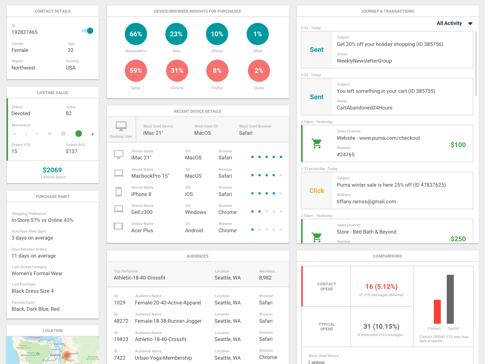The image size is (485, 364).
Task: Click the tiffany.ramos@gmail.com email address
Action: (x=366, y=201)
